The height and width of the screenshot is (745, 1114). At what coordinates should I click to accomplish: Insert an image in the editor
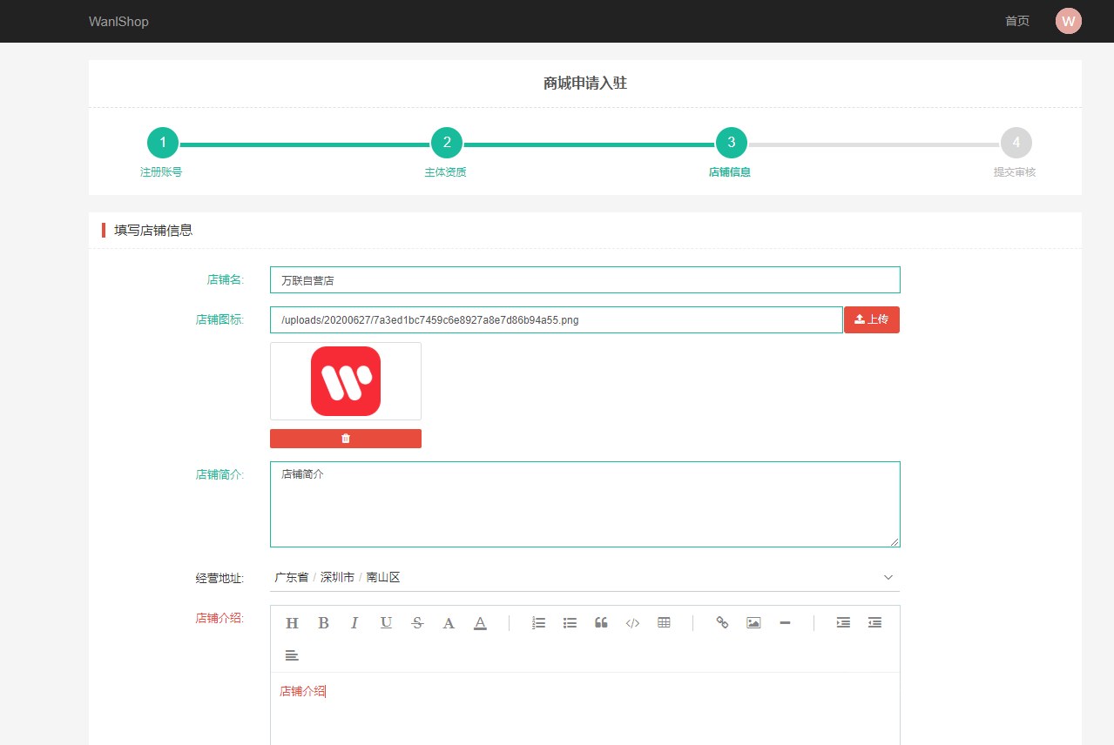pyautogui.click(x=753, y=623)
